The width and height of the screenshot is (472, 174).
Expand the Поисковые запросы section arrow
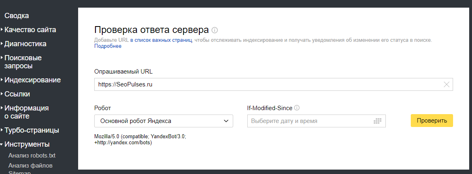(x=2, y=58)
